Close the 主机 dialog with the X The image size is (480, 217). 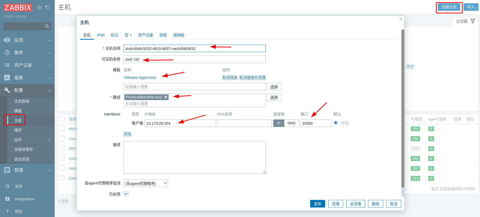click(x=401, y=19)
